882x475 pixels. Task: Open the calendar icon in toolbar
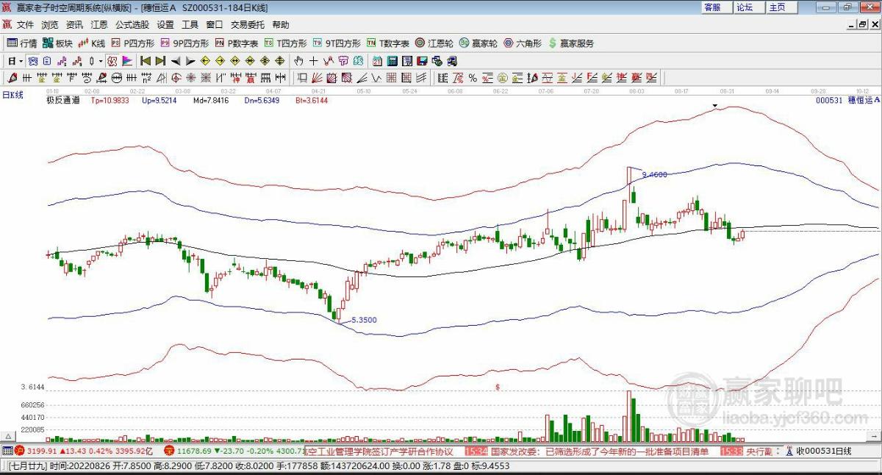tap(378, 61)
